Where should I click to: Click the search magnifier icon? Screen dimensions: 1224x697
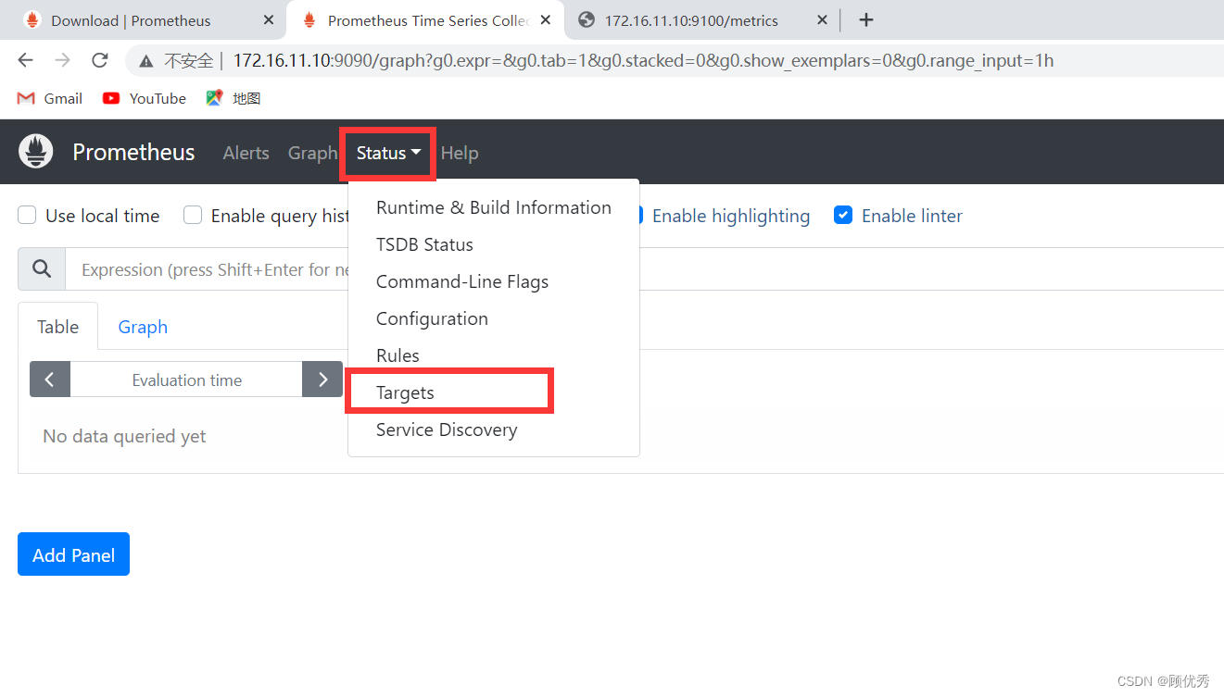click(41, 268)
